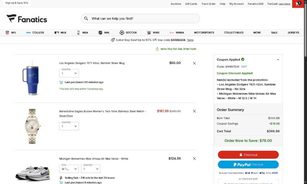Click the WWE logo icon
The width and height of the screenshot is (307, 184).
149,32
